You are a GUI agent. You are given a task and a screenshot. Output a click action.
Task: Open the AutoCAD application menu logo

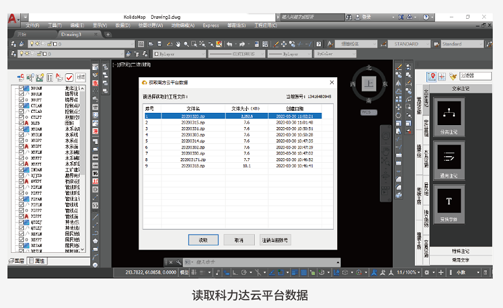[12, 19]
